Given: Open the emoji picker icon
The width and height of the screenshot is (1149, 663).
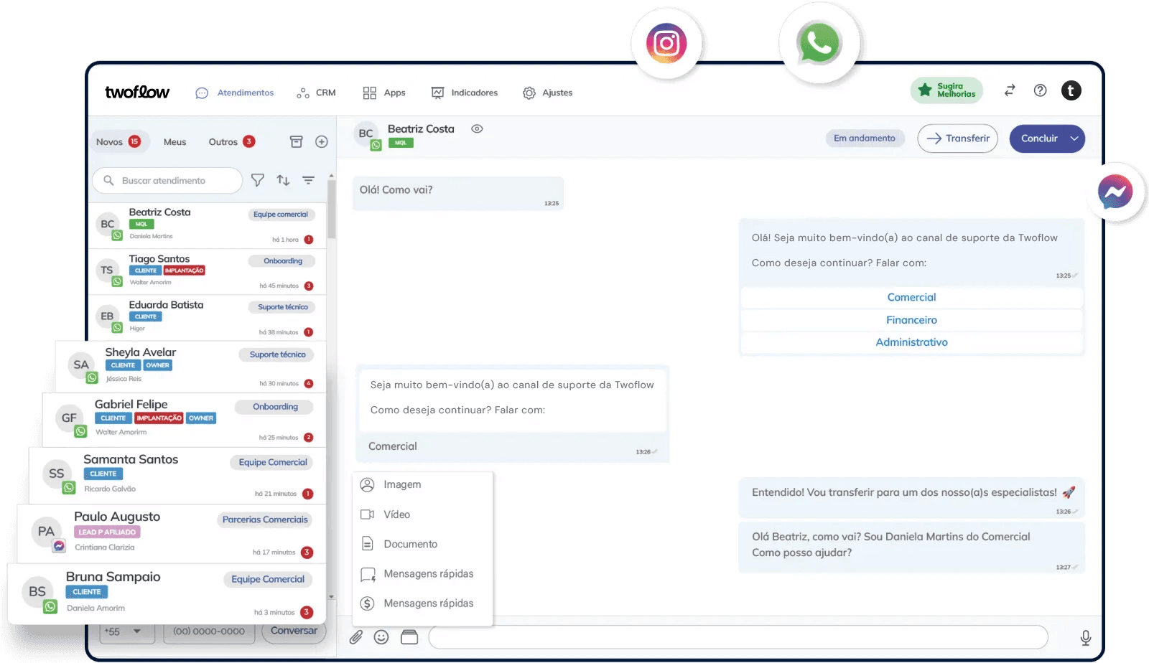Looking at the screenshot, I should tap(381, 637).
